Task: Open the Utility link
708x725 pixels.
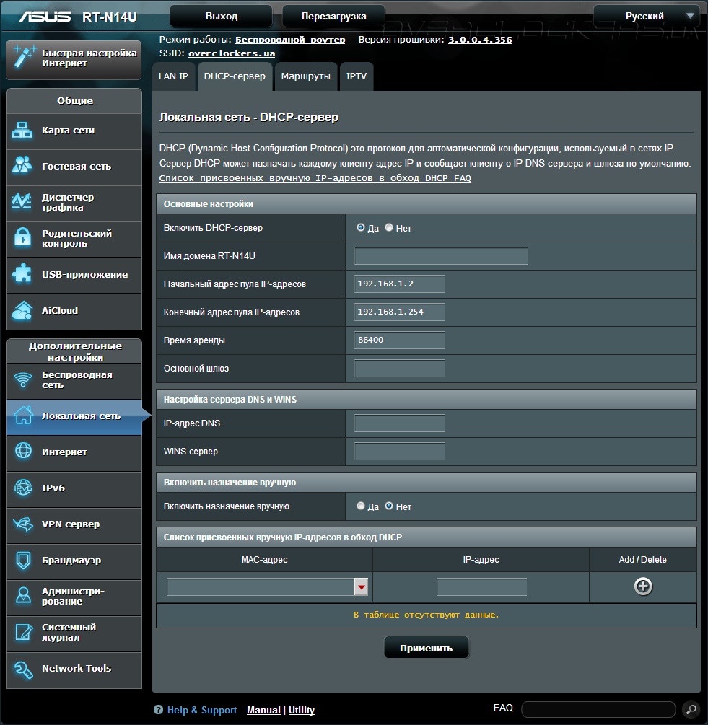Action: 302,710
